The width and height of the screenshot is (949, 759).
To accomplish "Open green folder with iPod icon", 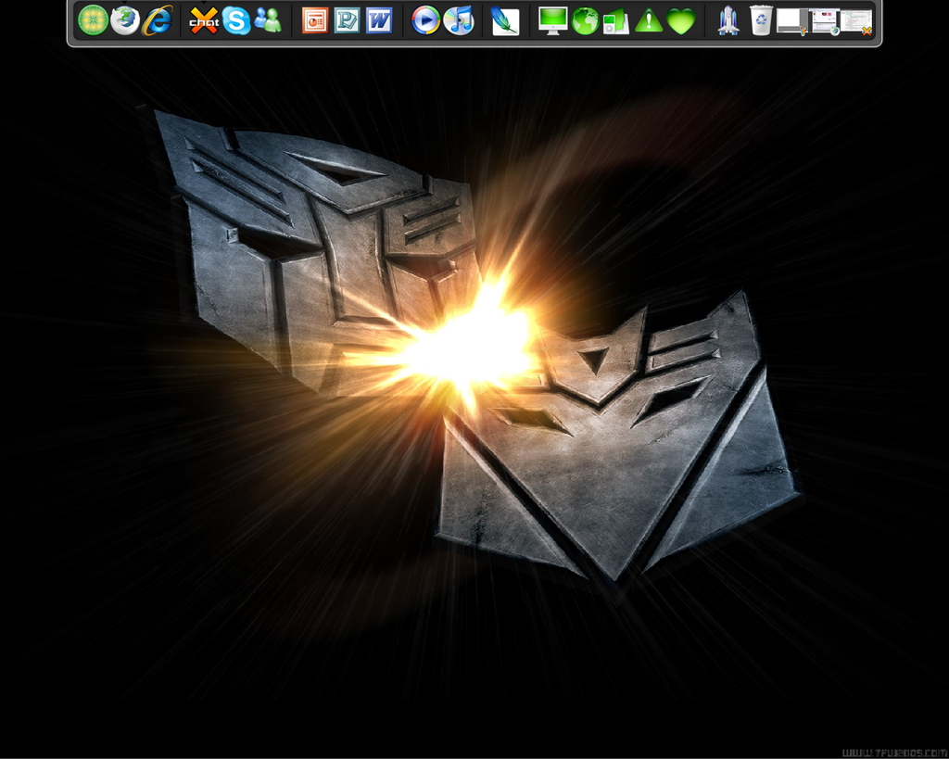I will [616, 21].
